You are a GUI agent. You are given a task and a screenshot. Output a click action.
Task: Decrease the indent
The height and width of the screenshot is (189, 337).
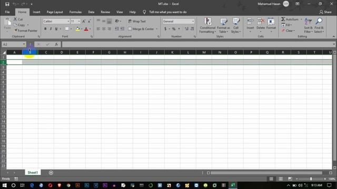click(117, 29)
